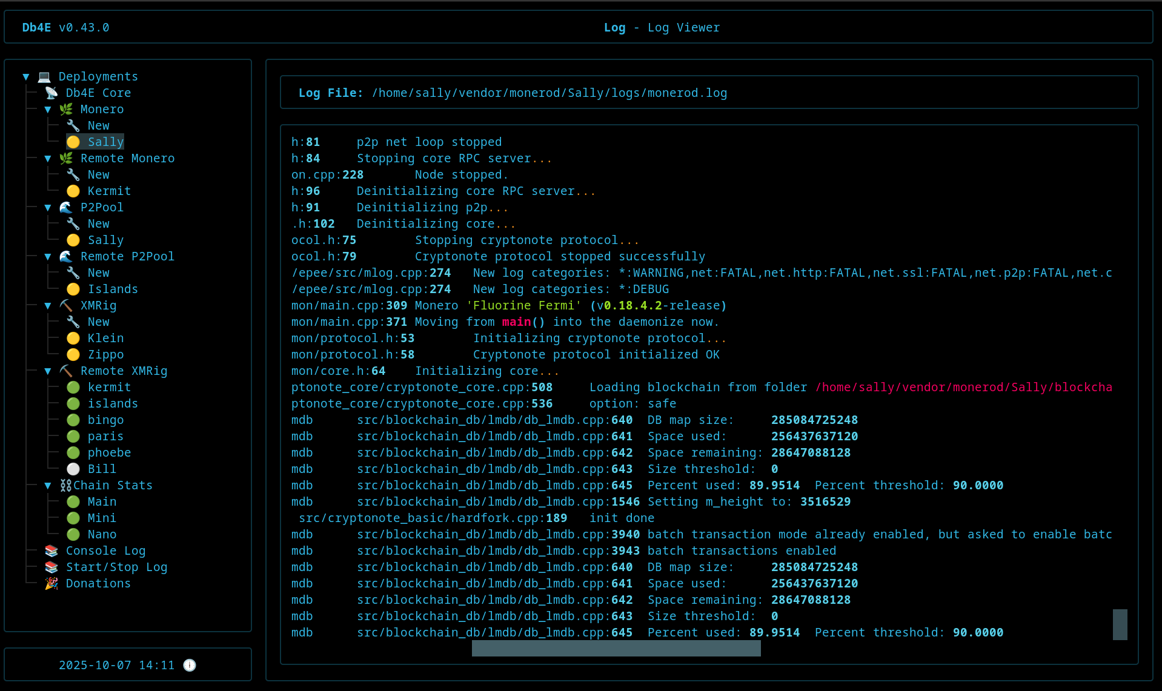Collapse the Remote XMRig branch

click(x=48, y=371)
